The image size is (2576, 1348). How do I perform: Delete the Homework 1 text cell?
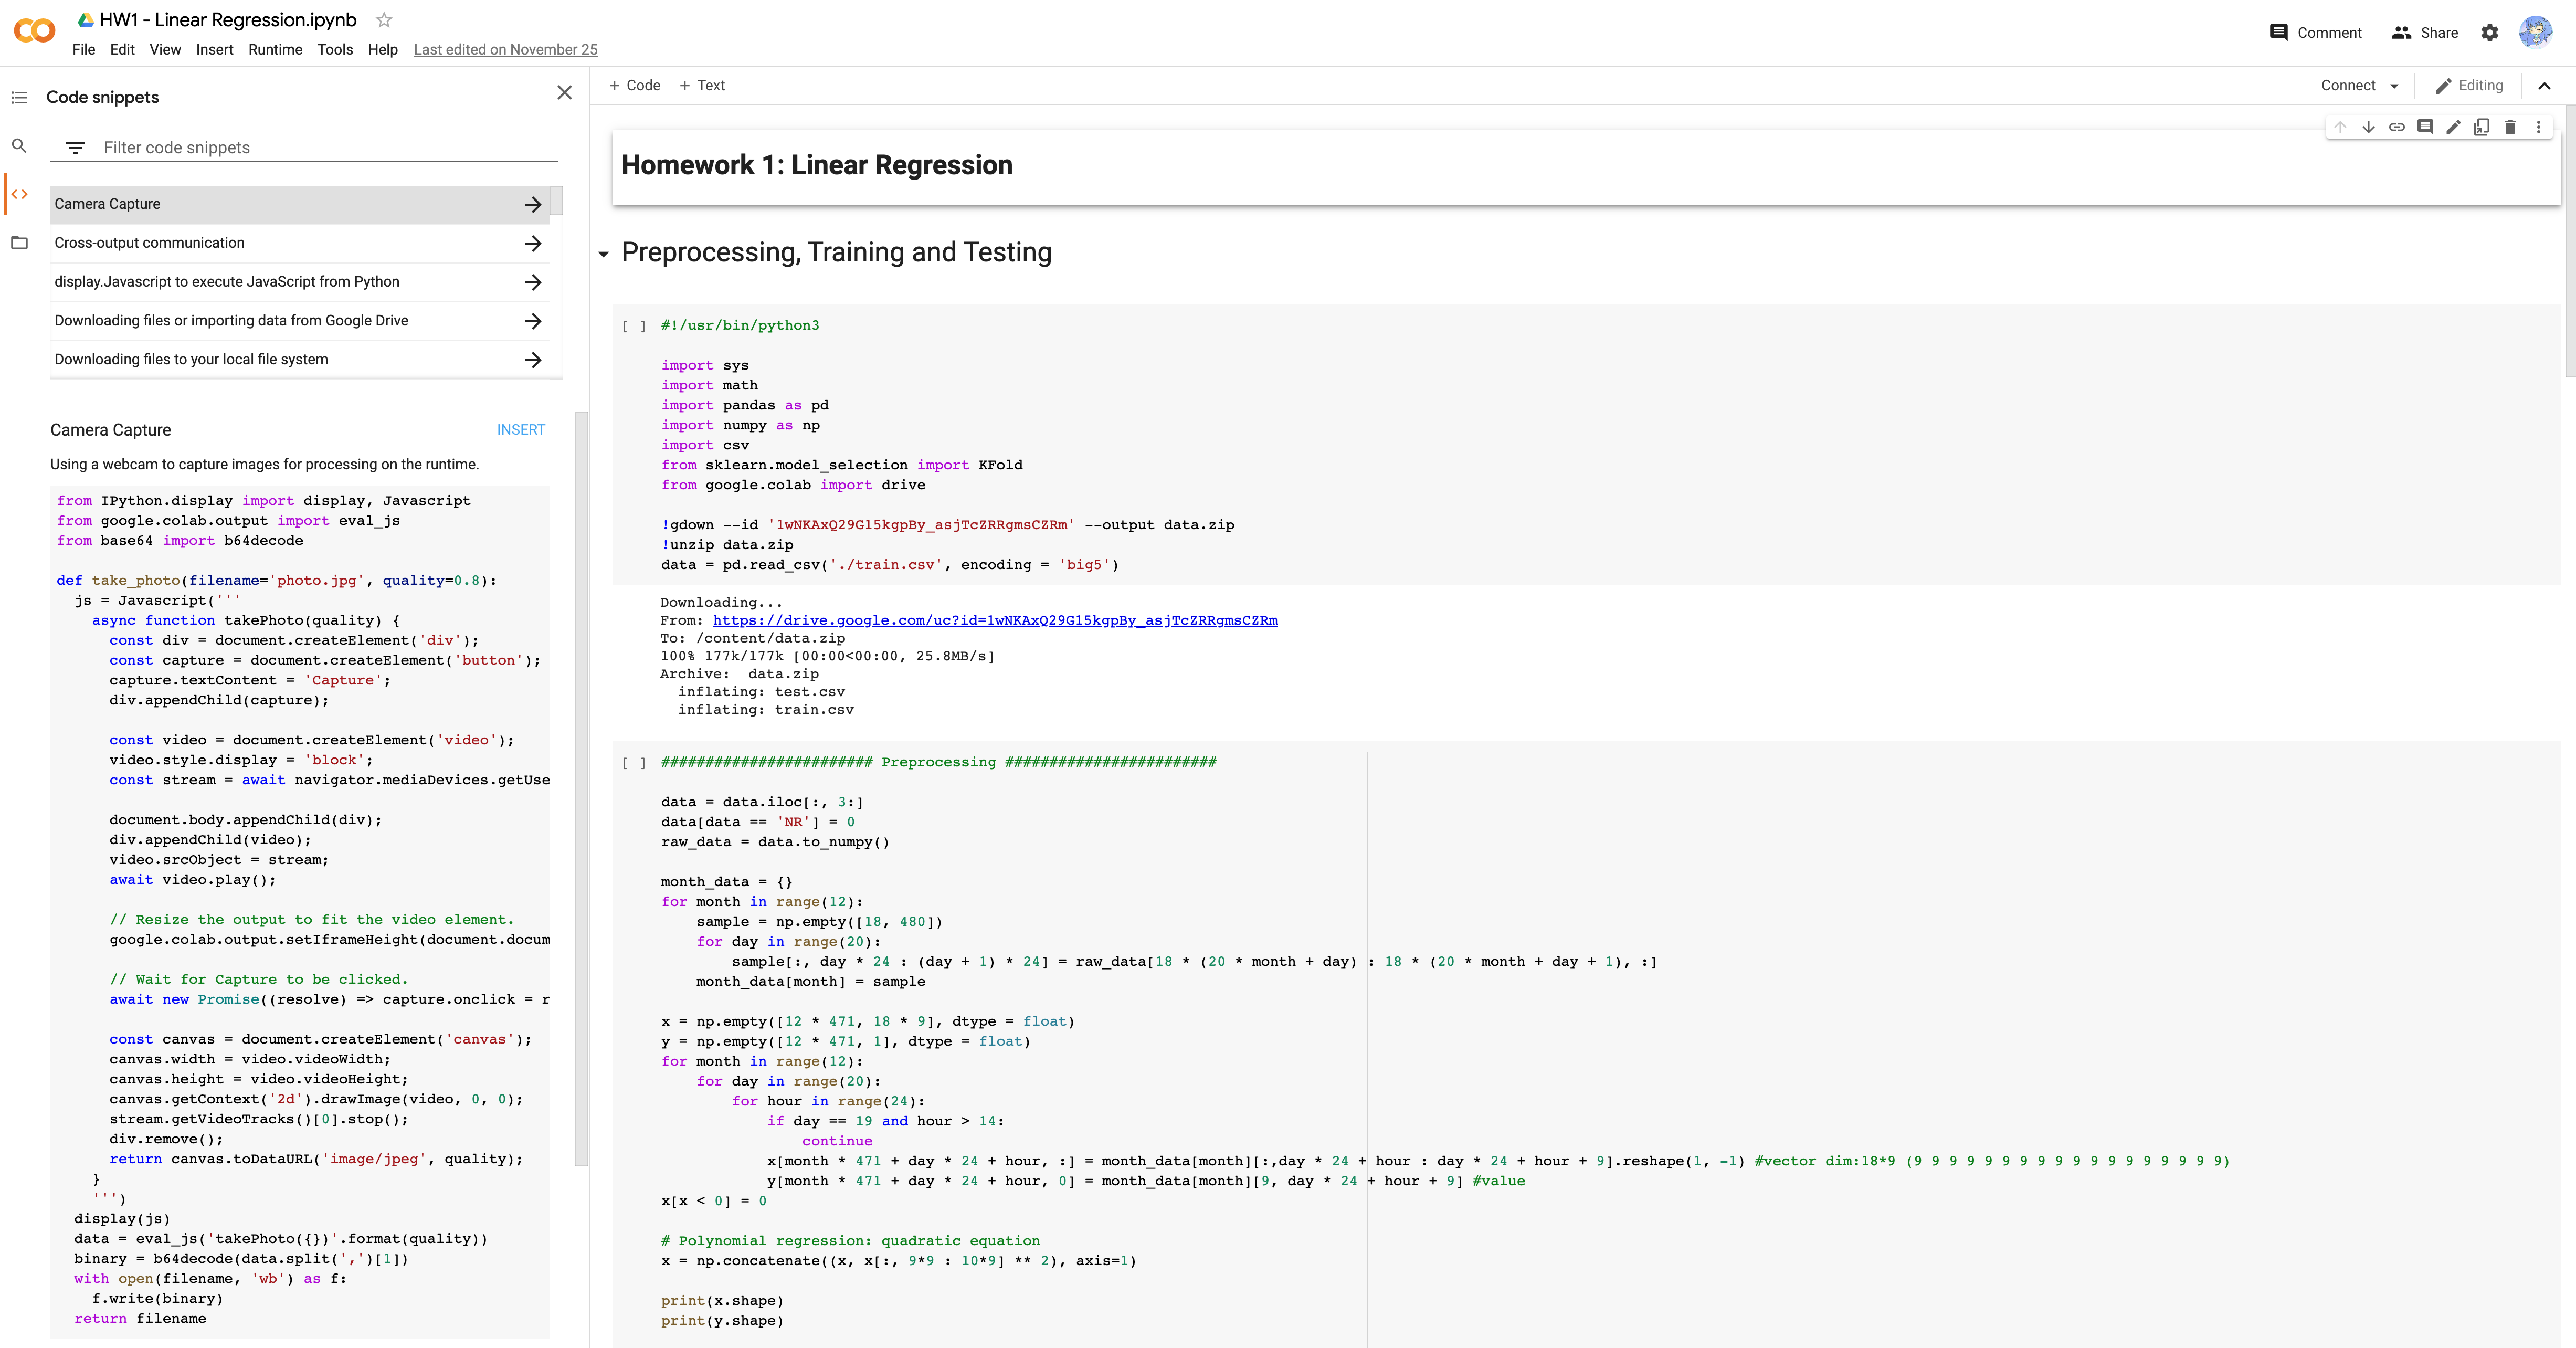coord(2509,128)
